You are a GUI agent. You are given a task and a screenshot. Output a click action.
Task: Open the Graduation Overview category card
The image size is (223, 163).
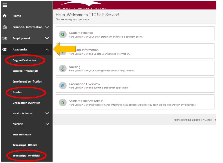click(x=84, y=84)
